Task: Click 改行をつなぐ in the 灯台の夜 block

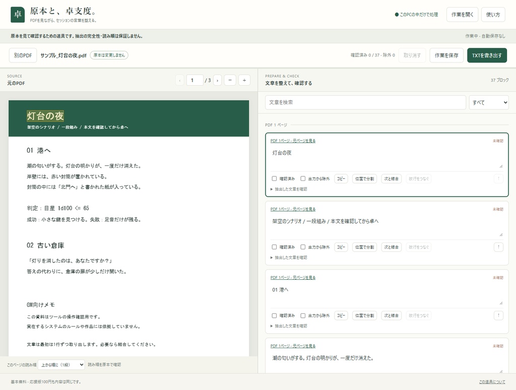Action: point(419,179)
